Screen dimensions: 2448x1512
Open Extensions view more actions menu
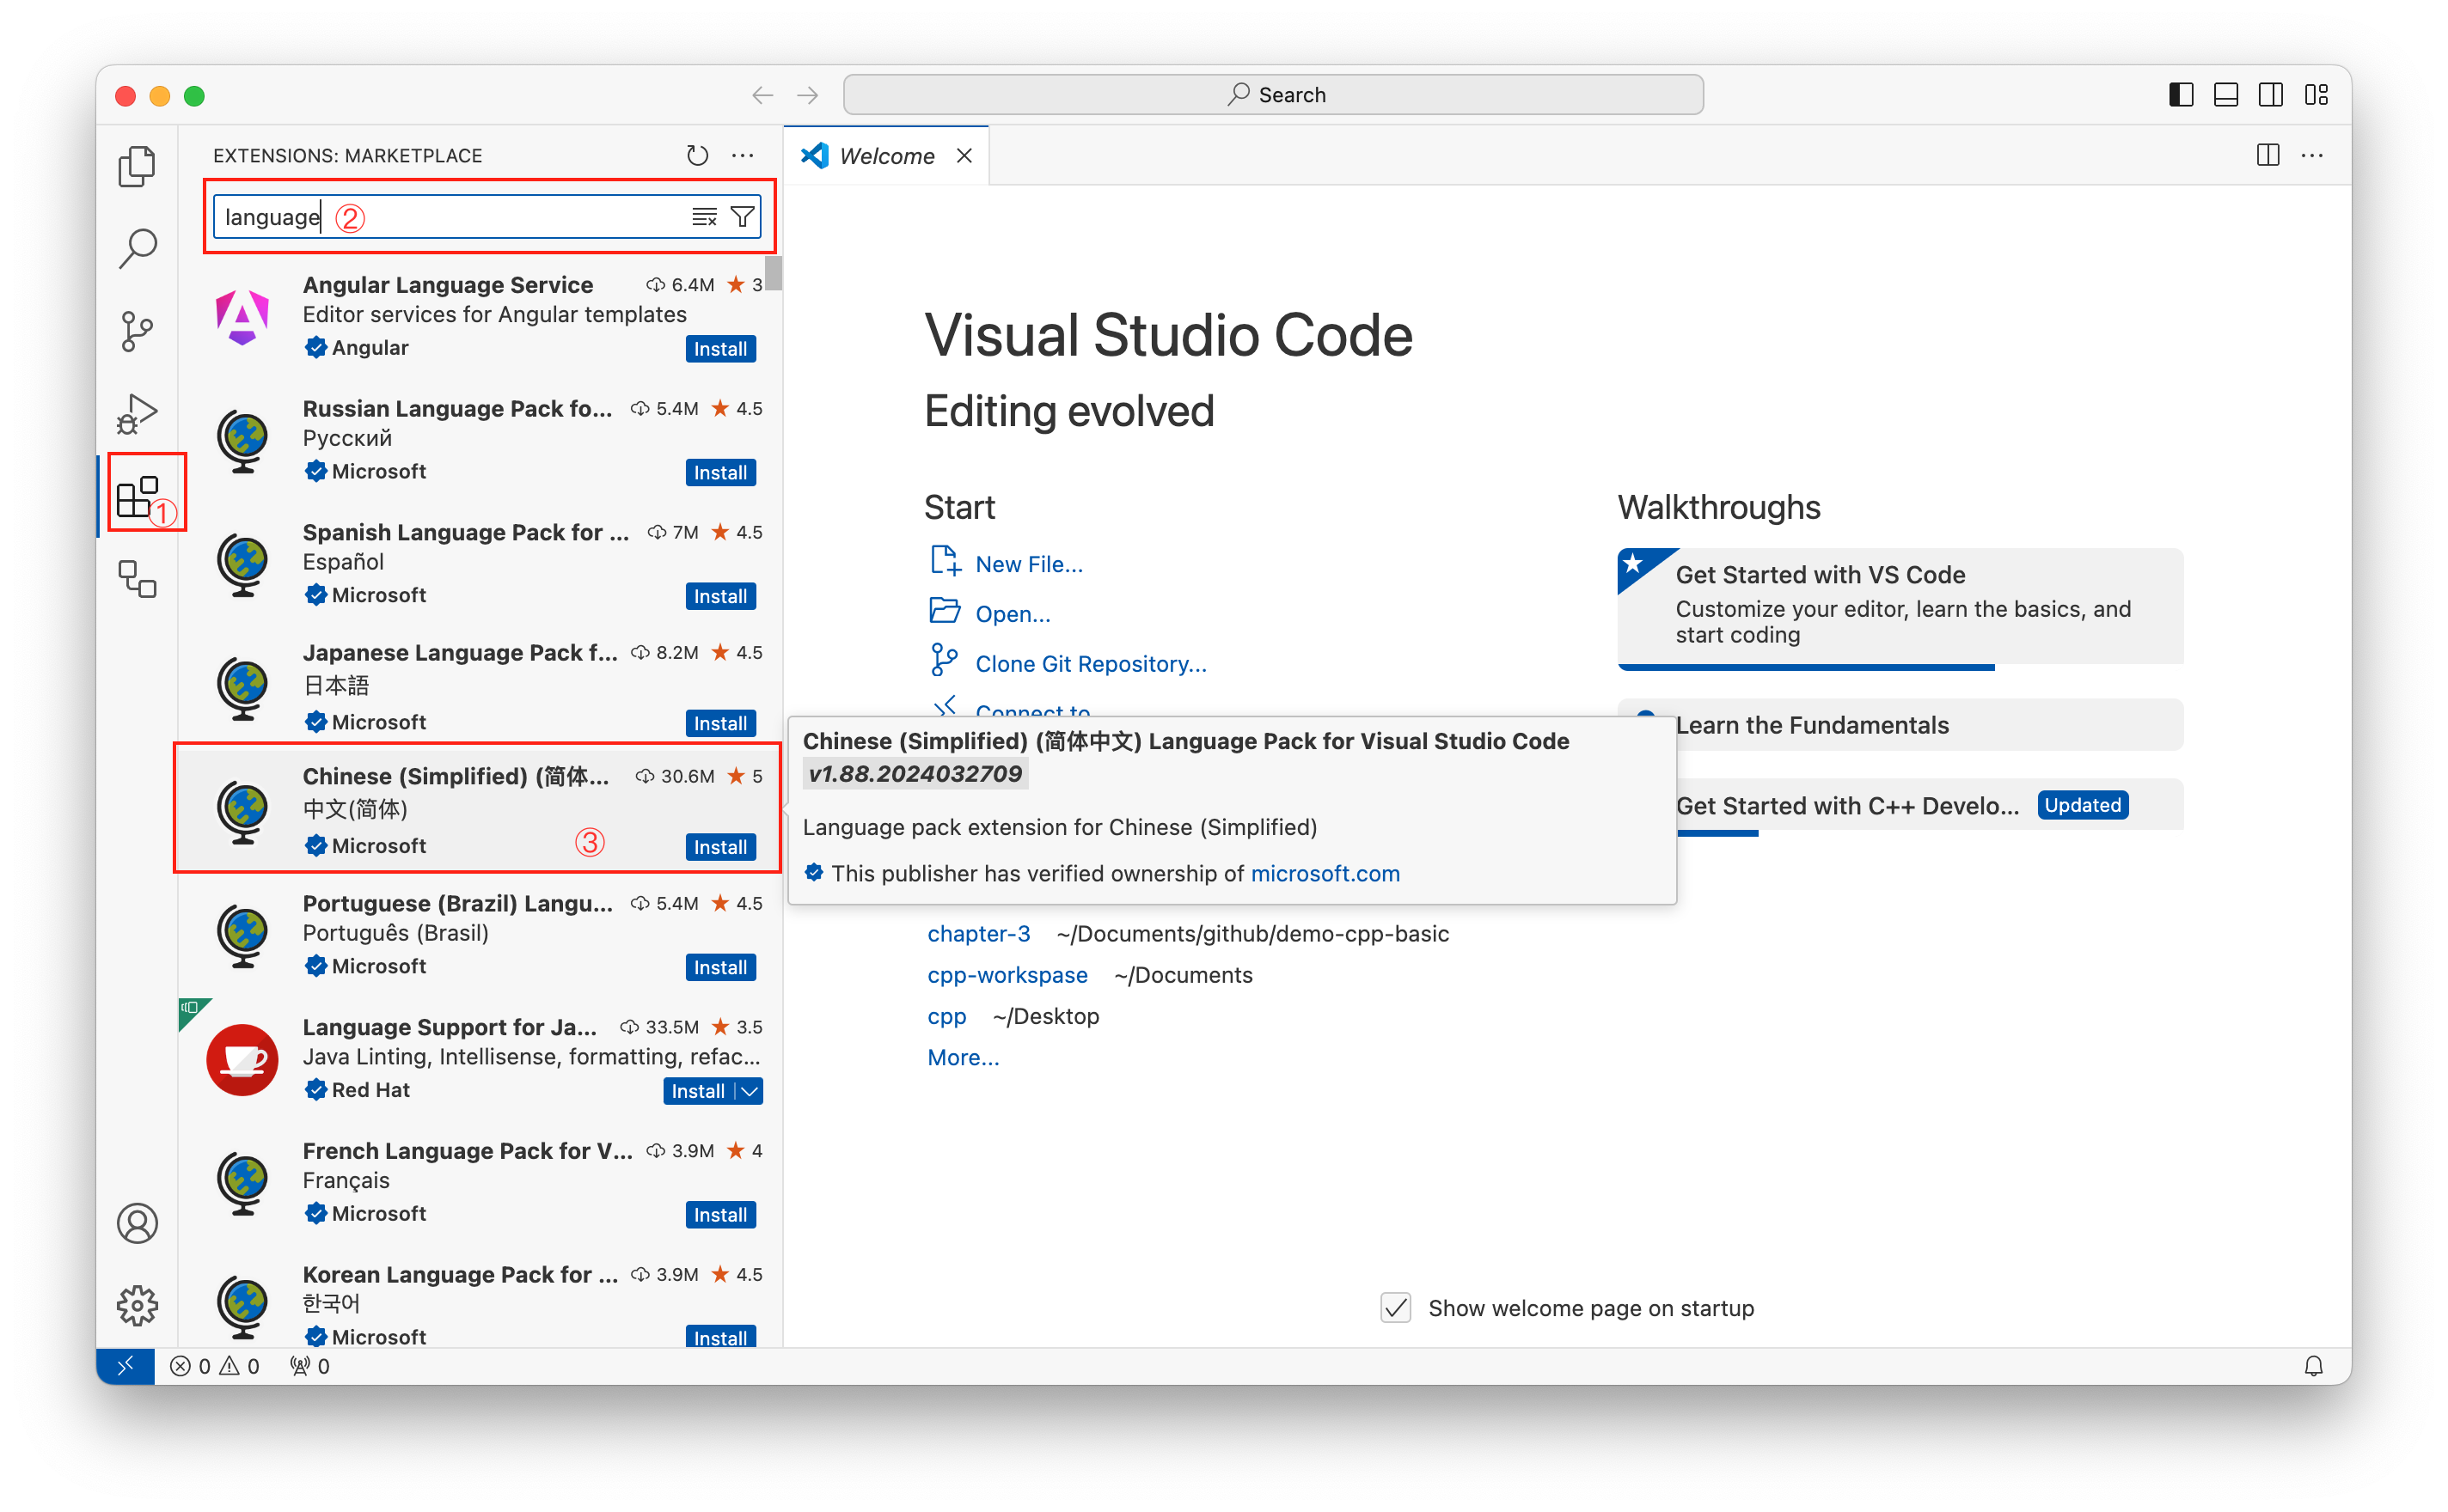[743, 155]
